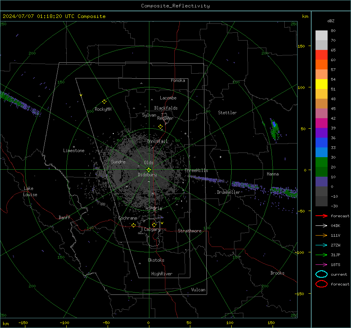Click the Banff town label
The image size is (351, 328).
tap(64, 218)
